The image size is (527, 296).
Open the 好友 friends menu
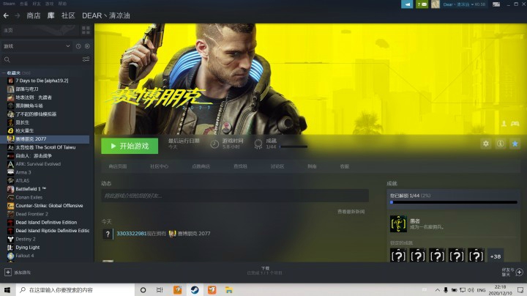(x=37, y=4)
